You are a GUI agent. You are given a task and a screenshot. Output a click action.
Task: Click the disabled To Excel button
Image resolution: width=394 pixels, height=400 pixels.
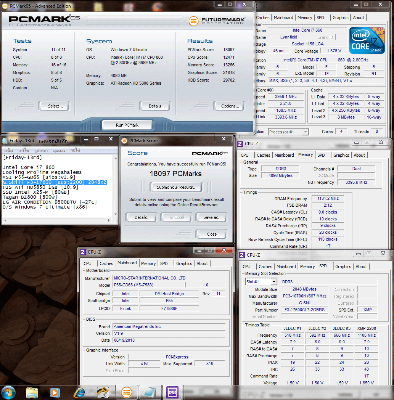click(x=176, y=217)
